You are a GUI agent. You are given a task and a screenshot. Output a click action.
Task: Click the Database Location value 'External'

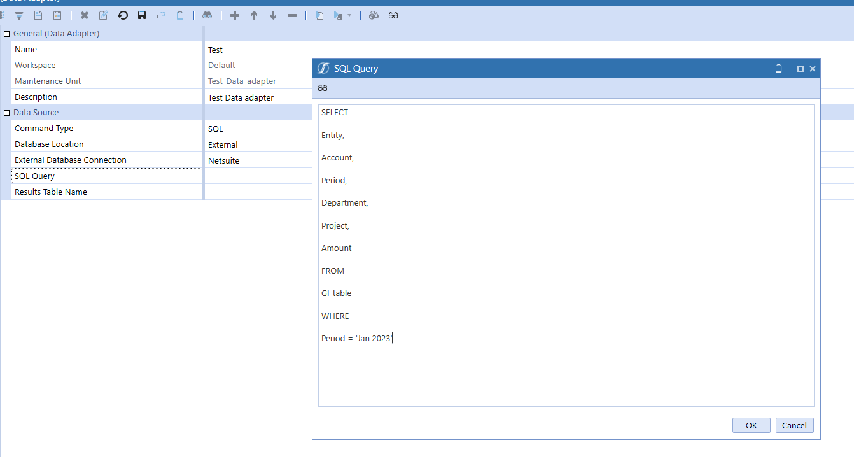pyautogui.click(x=223, y=144)
